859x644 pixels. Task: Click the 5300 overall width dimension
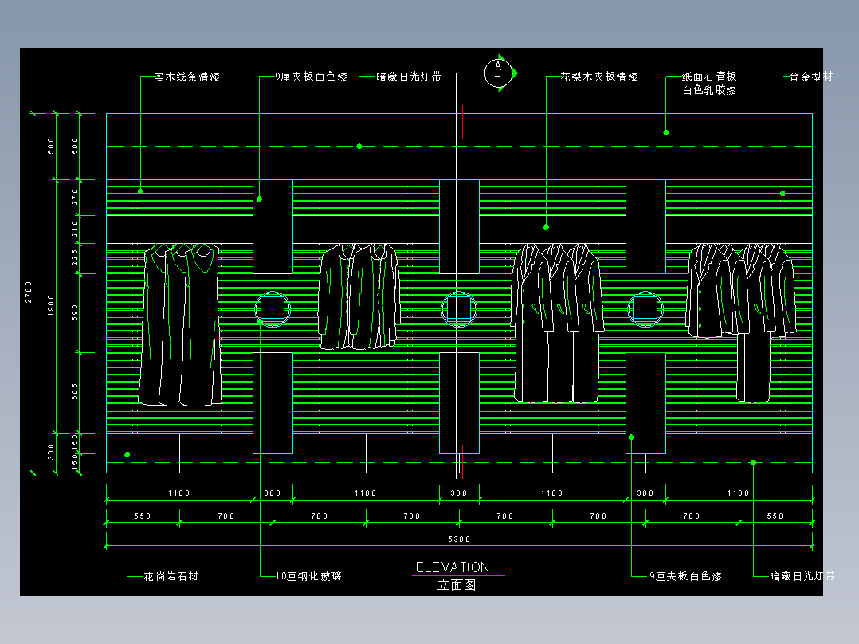click(x=459, y=540)
